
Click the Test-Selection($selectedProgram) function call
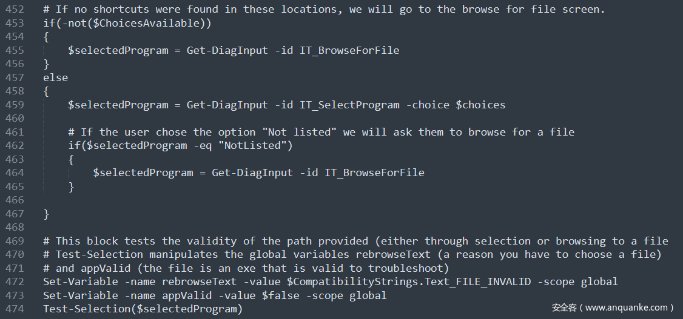pyautogui.click(x=143, y=309)
